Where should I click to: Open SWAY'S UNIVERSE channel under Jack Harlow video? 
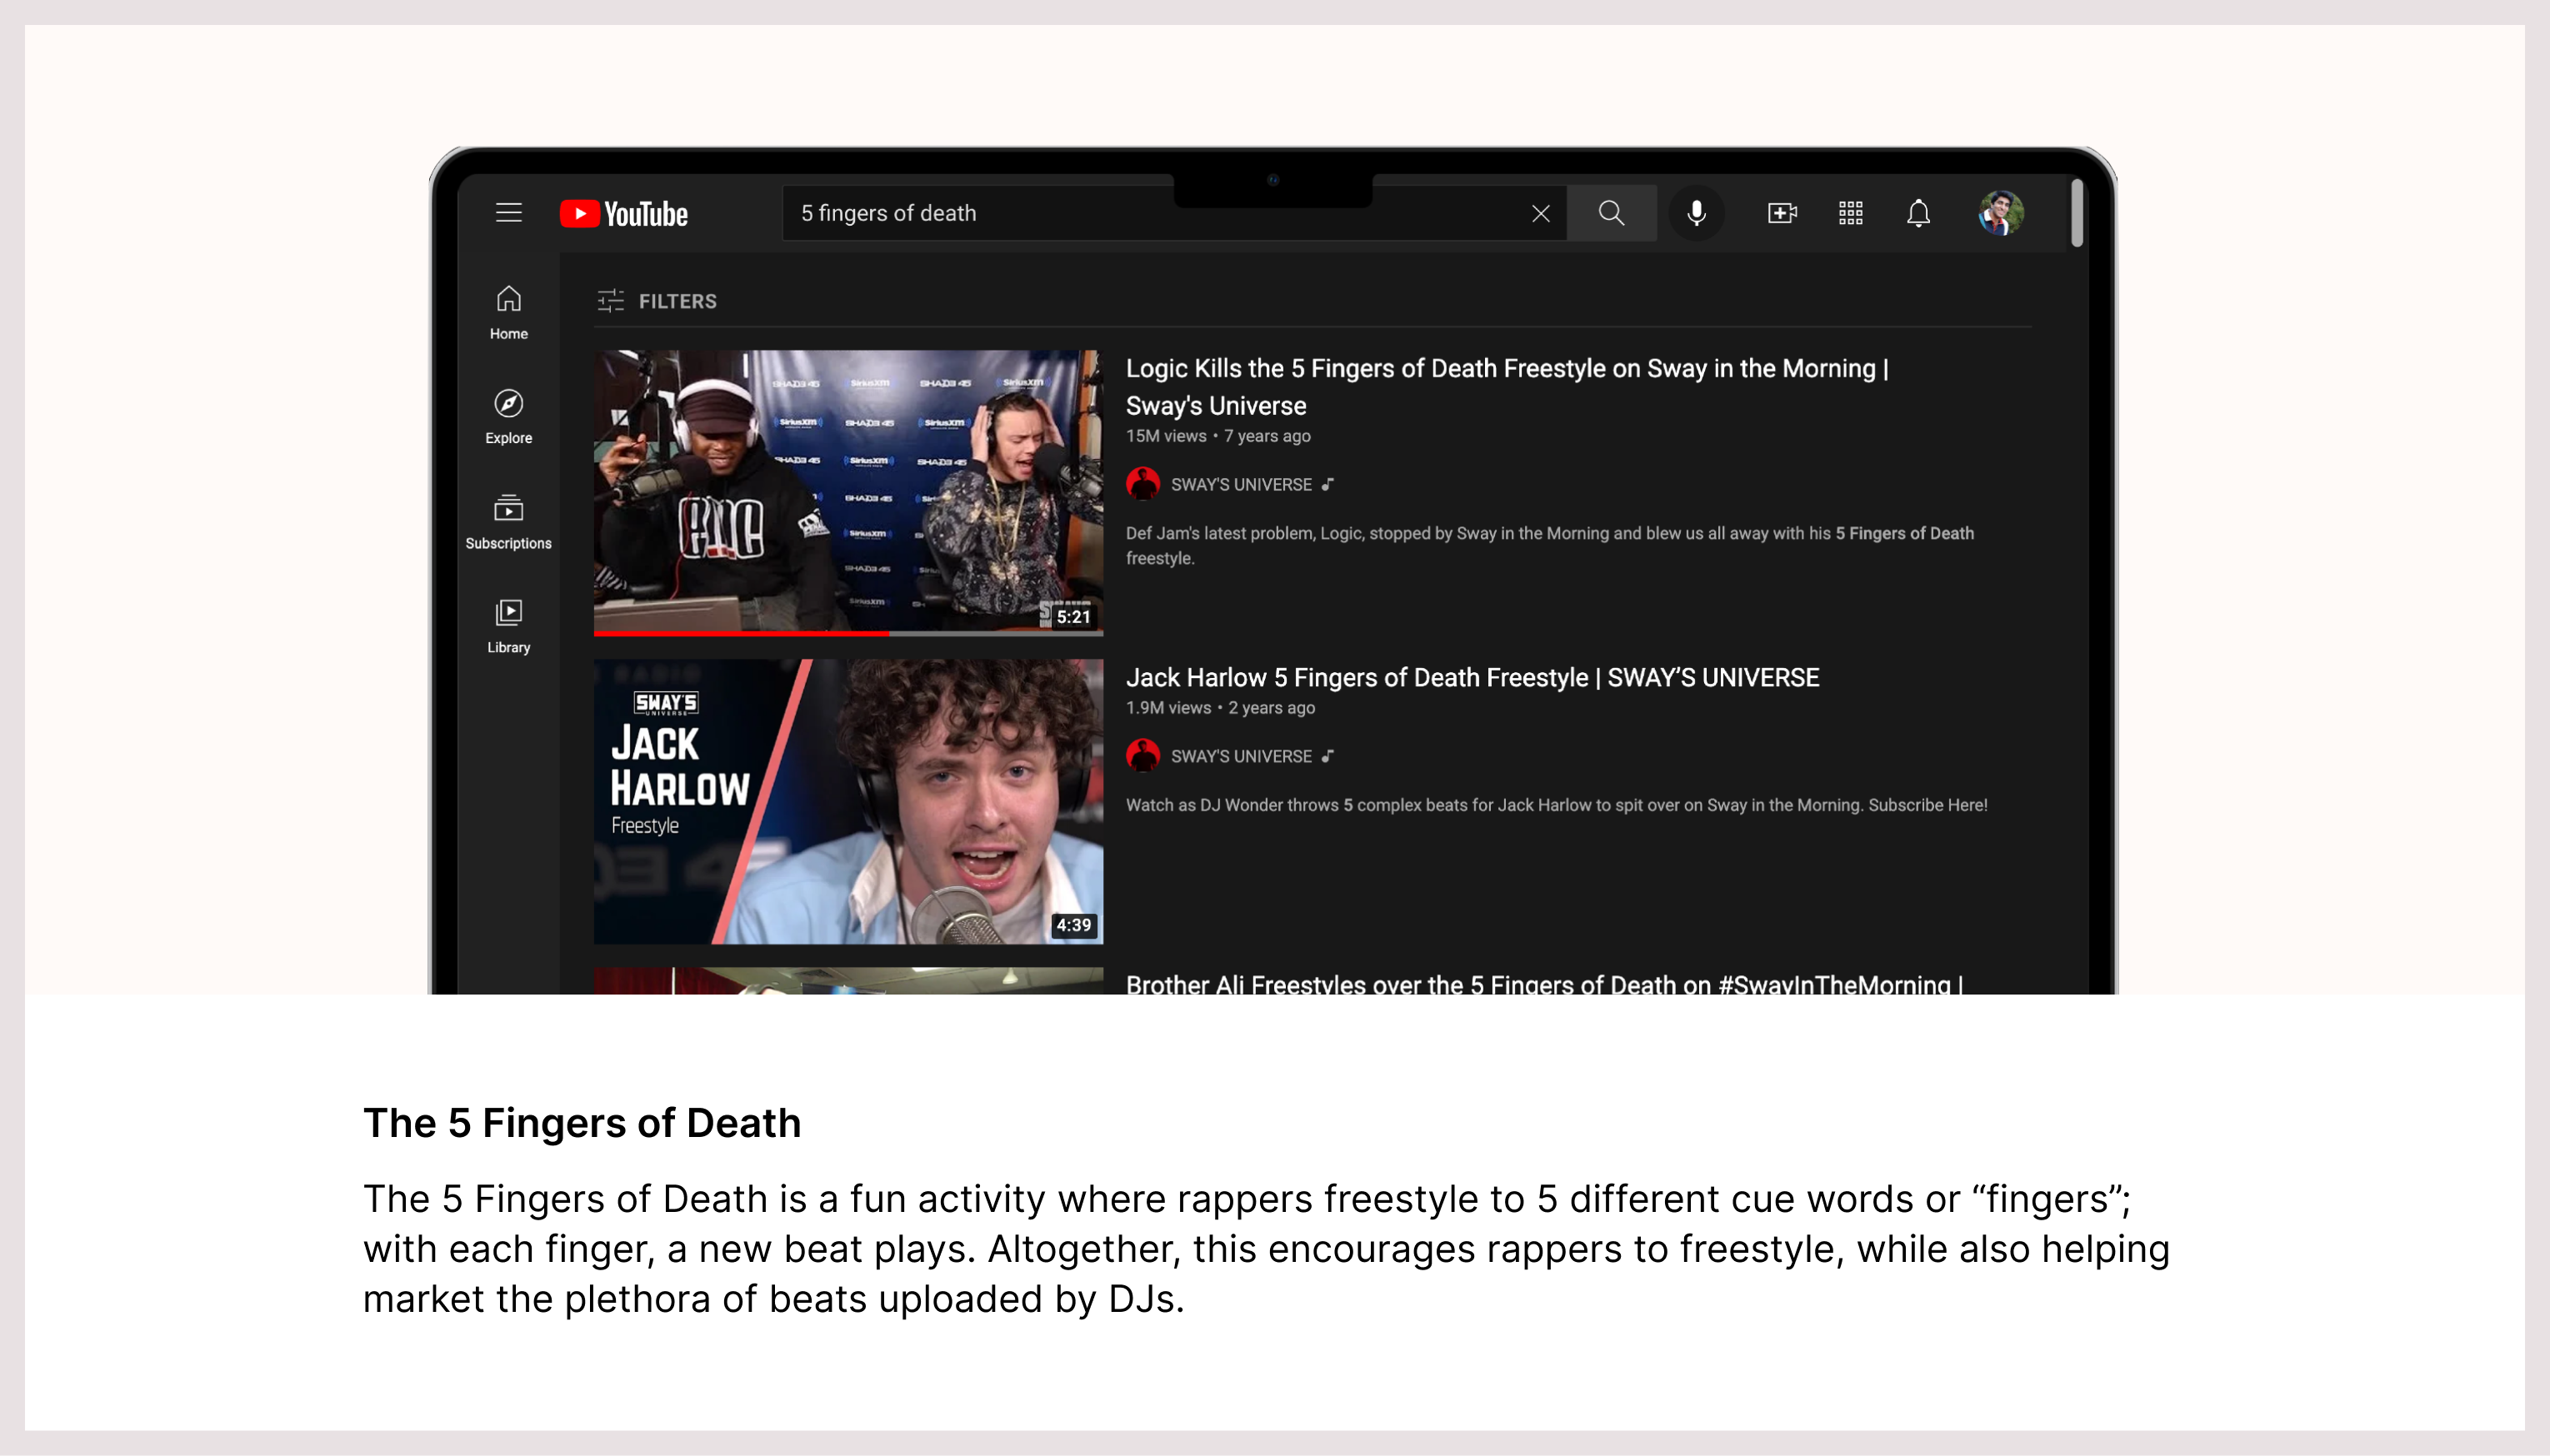tap(1241, 756)
